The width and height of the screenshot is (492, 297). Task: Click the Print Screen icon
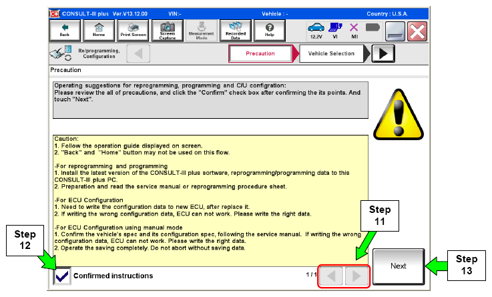click(x=133, y=29)
